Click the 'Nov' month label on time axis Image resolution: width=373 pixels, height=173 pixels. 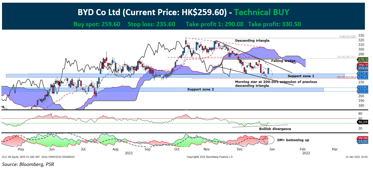click(206, 149)
